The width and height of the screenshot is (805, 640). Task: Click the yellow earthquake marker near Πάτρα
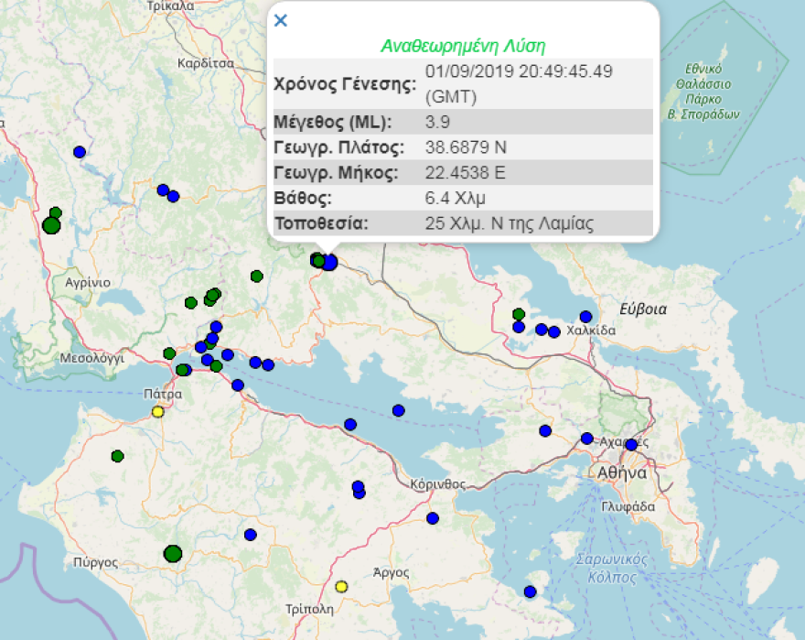tap(156, 412)
